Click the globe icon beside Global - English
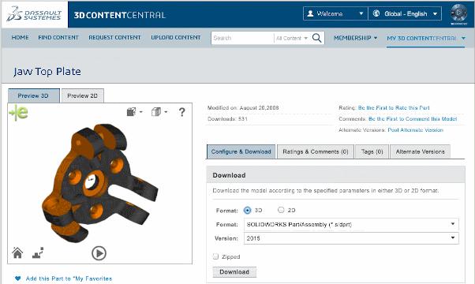This screenshot has height=284, width=475. 376,13
